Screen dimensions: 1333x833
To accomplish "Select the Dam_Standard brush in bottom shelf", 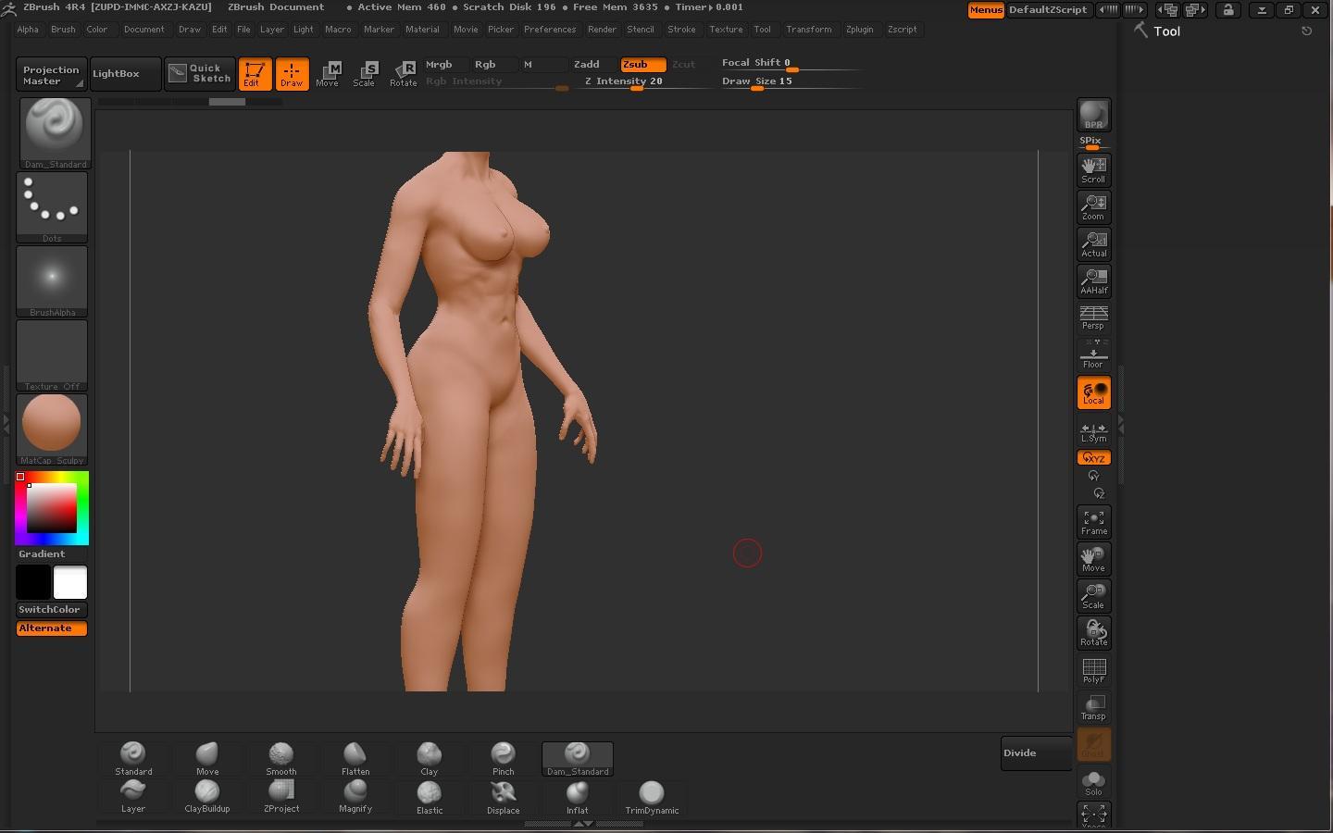I will [x=578, y=759].
